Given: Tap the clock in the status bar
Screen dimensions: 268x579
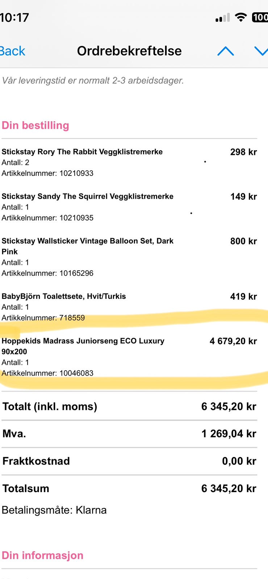Looking at the screenshot, I should [x=14, y=17].
